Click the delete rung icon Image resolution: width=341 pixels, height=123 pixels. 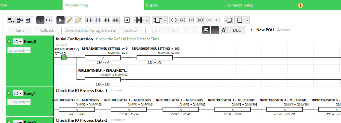coord(29,20)
